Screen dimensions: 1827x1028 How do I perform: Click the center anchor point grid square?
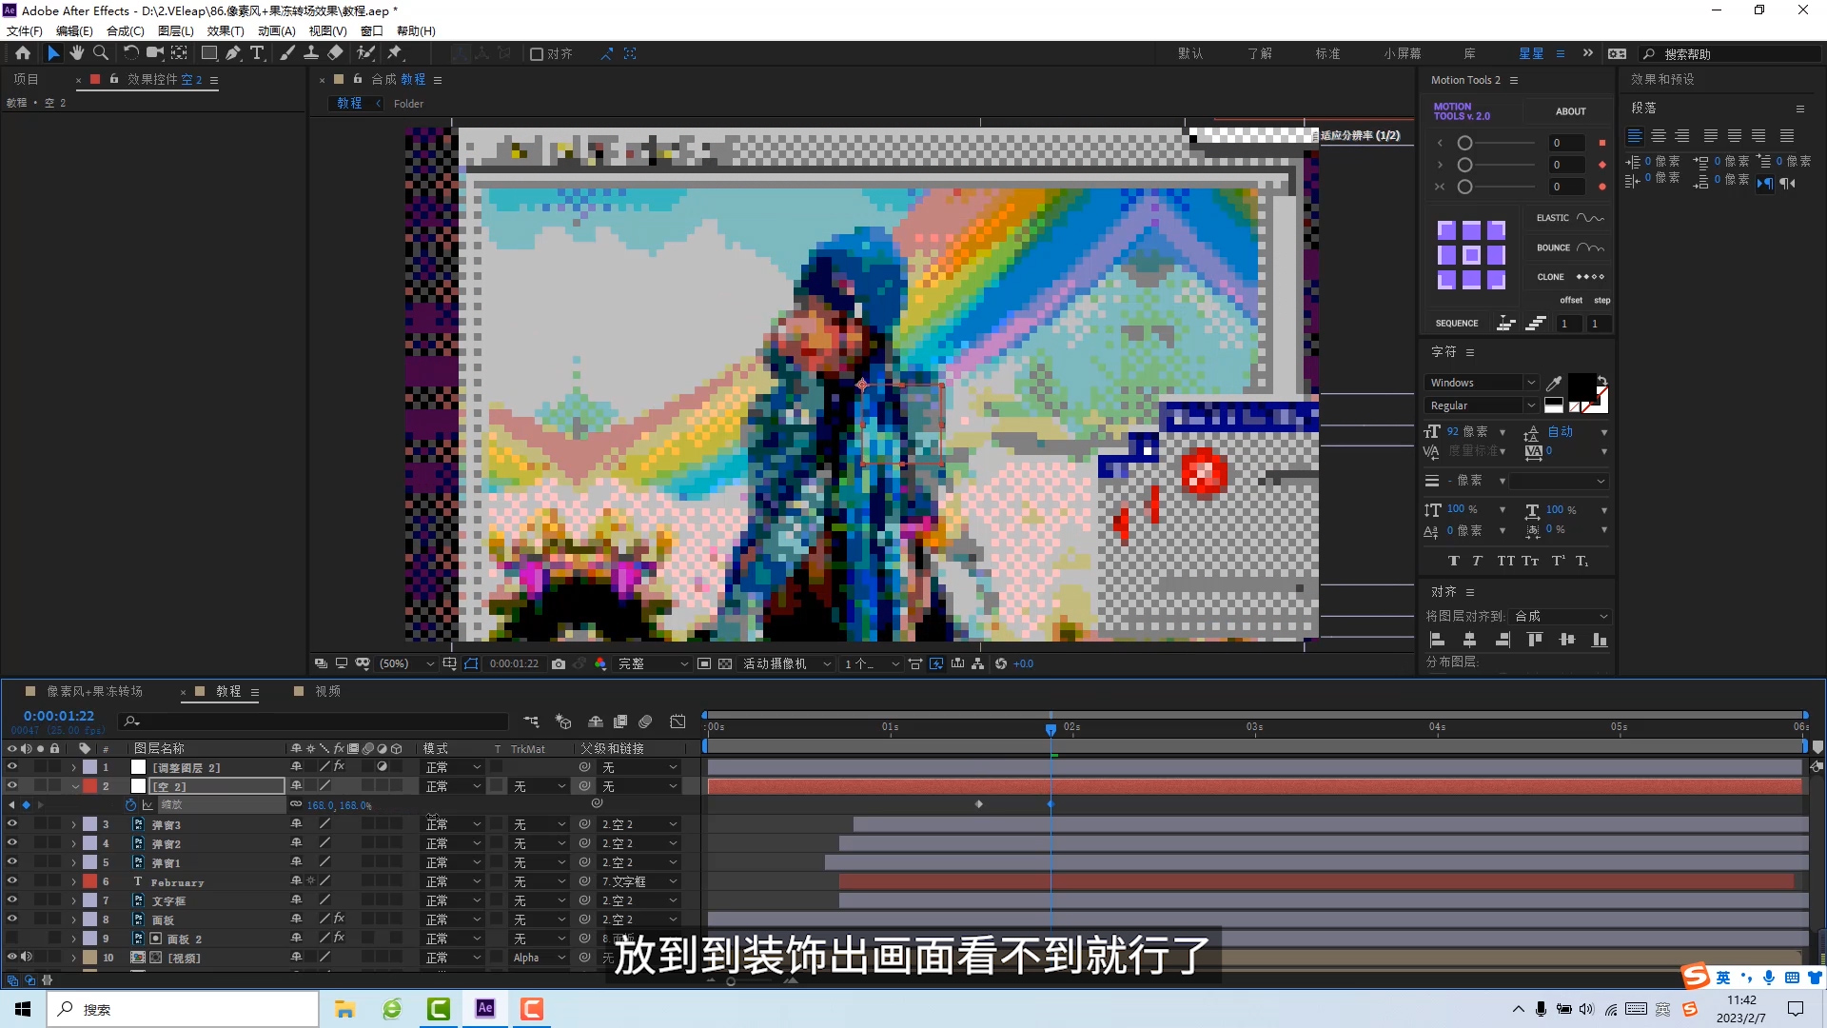coord(1471,255)
